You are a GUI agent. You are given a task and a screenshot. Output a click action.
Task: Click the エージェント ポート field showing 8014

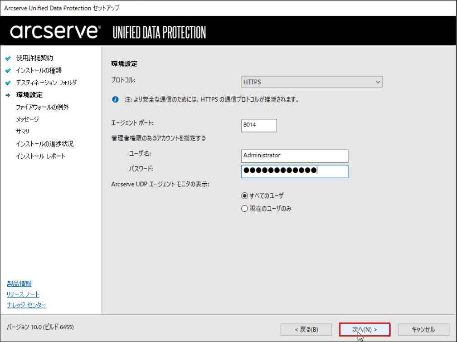pos(259,125)
